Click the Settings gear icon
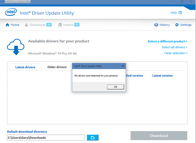The height and width of the screenshot is (143, 196). pos(177,25)
